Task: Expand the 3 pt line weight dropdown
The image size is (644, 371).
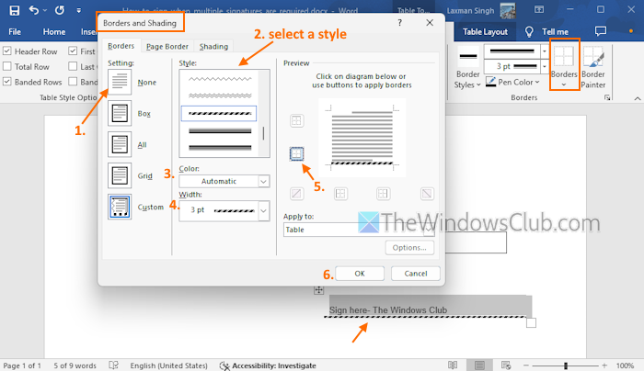Action: 545,66
